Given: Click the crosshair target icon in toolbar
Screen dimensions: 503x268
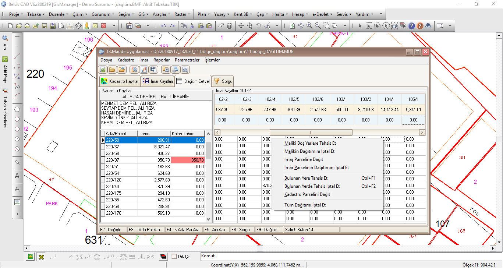Looking at the screenshot, I should (x=78, y=26).
